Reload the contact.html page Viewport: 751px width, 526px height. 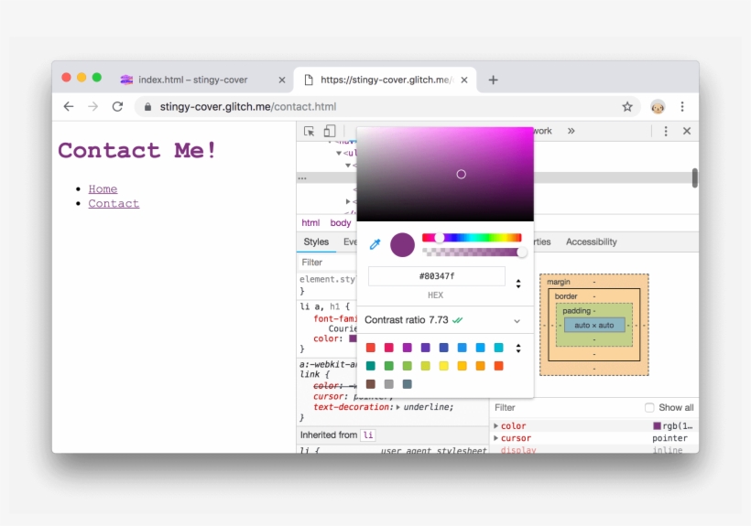117,107
